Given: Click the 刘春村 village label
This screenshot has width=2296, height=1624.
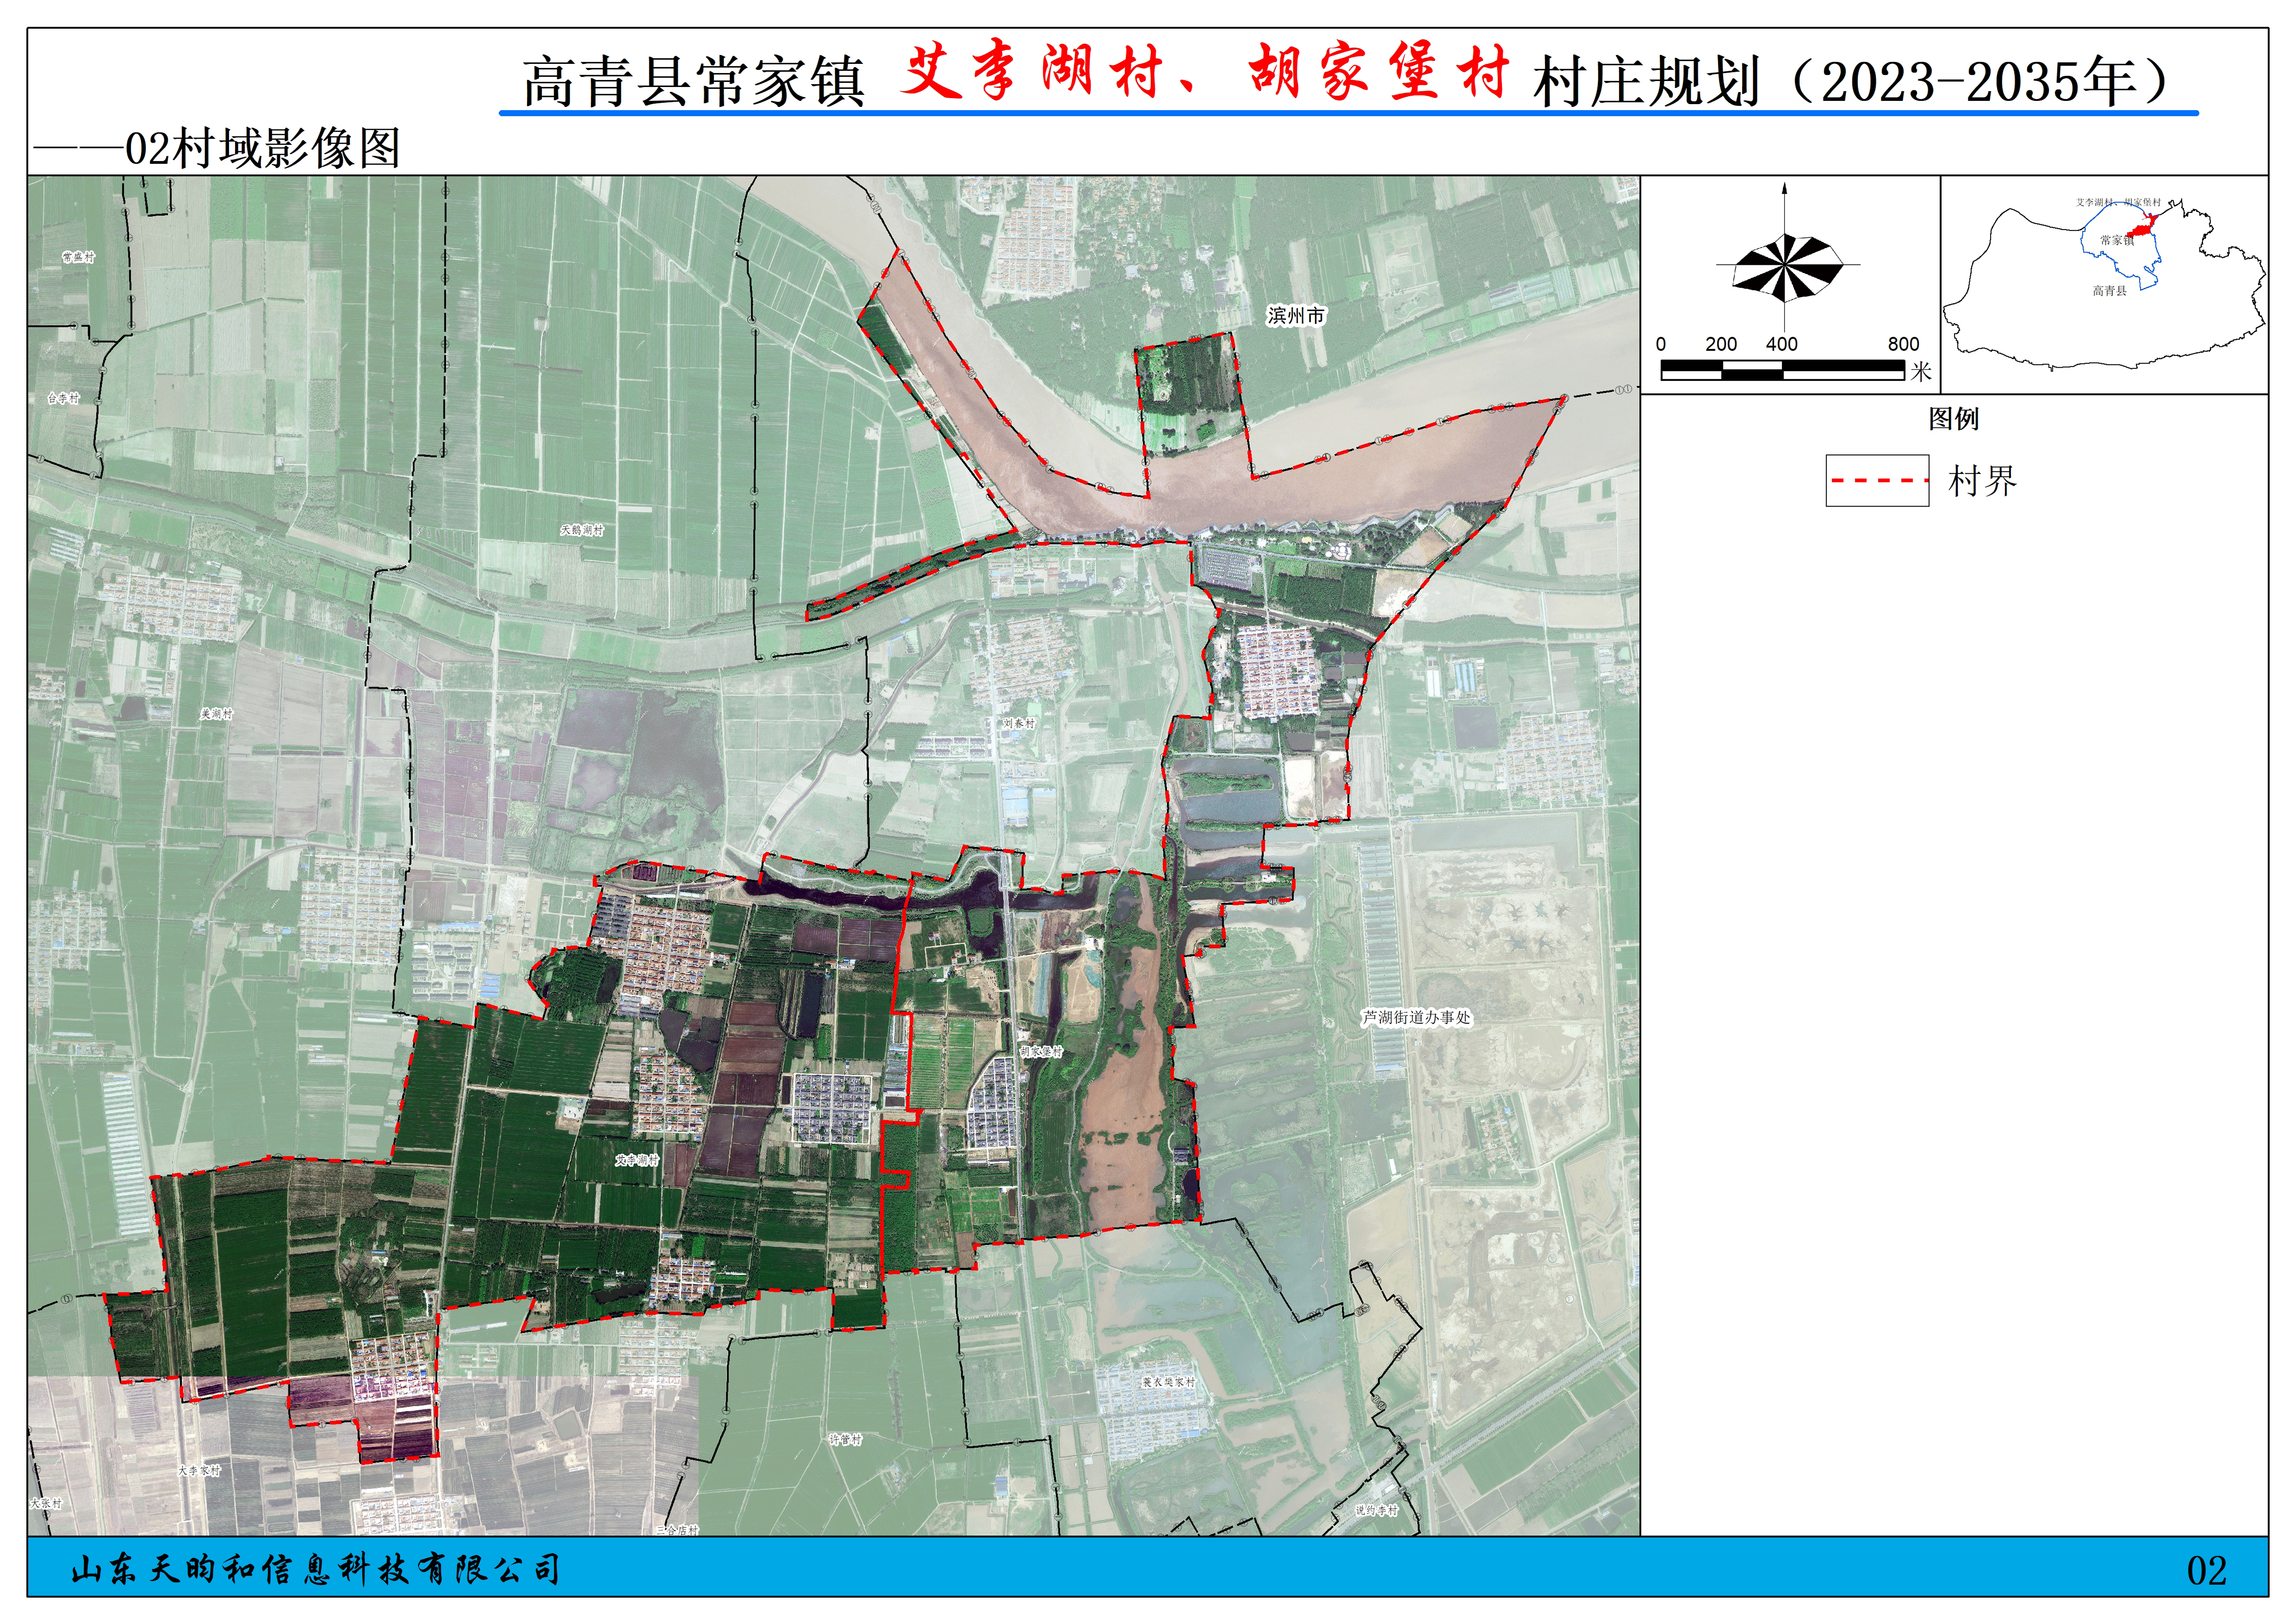Looking at the screenshot, I should pos(1018,723).
